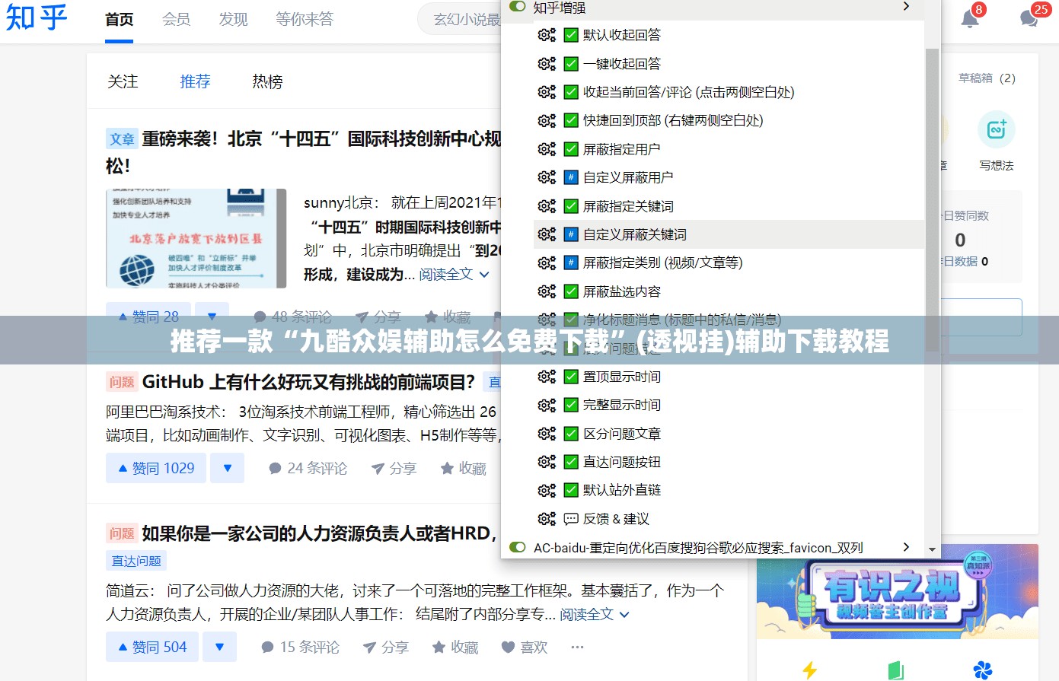Open 15 条评论 on HR question
This screenshot has height=681, width=1059.
click(301, 648)
